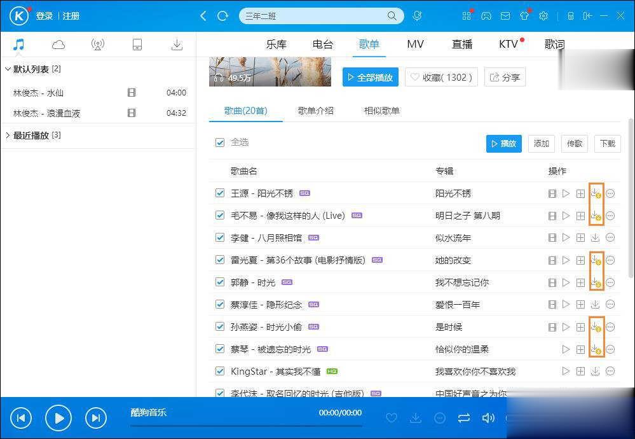Screen dimensions: 635x439
Task: Click the 收藏(1302) collect button
Action: click(440, 76)
